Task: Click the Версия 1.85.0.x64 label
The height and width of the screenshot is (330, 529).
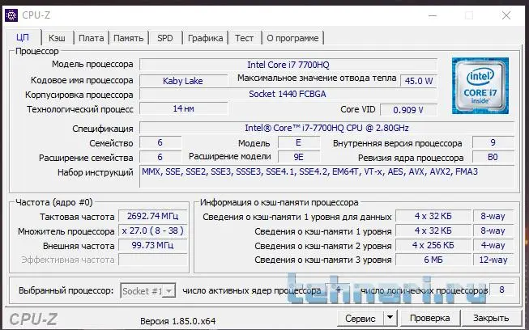Action: tap(177, 321)
